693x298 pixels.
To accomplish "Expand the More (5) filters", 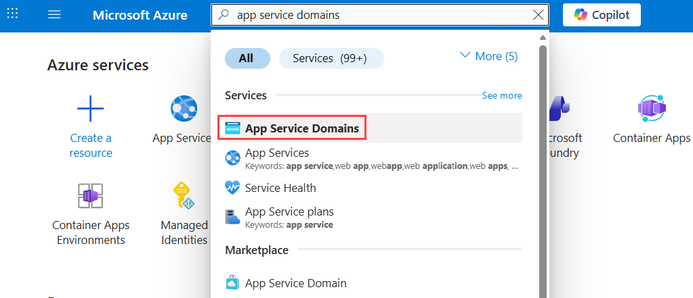I will 489,57.
